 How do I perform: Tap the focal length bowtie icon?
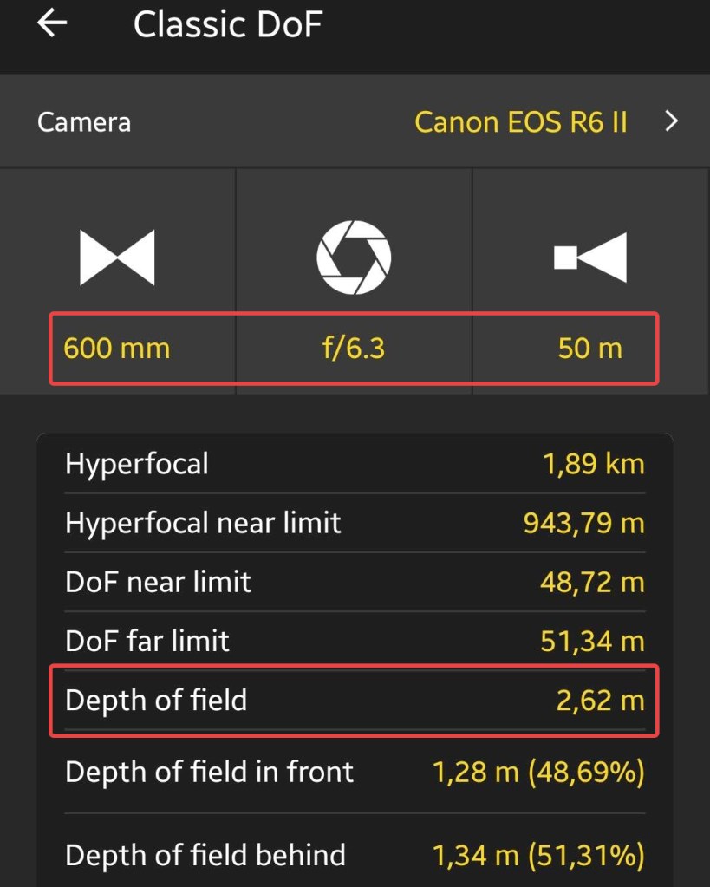(x=117, y=258)
